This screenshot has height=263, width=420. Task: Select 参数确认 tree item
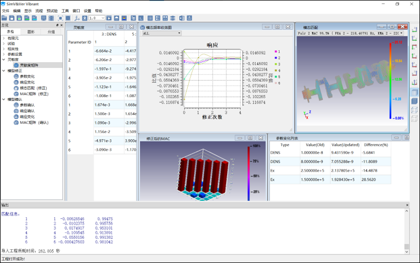[27, 105]
